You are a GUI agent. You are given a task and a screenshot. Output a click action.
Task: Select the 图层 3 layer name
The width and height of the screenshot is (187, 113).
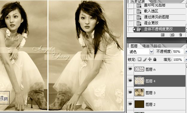150,93
